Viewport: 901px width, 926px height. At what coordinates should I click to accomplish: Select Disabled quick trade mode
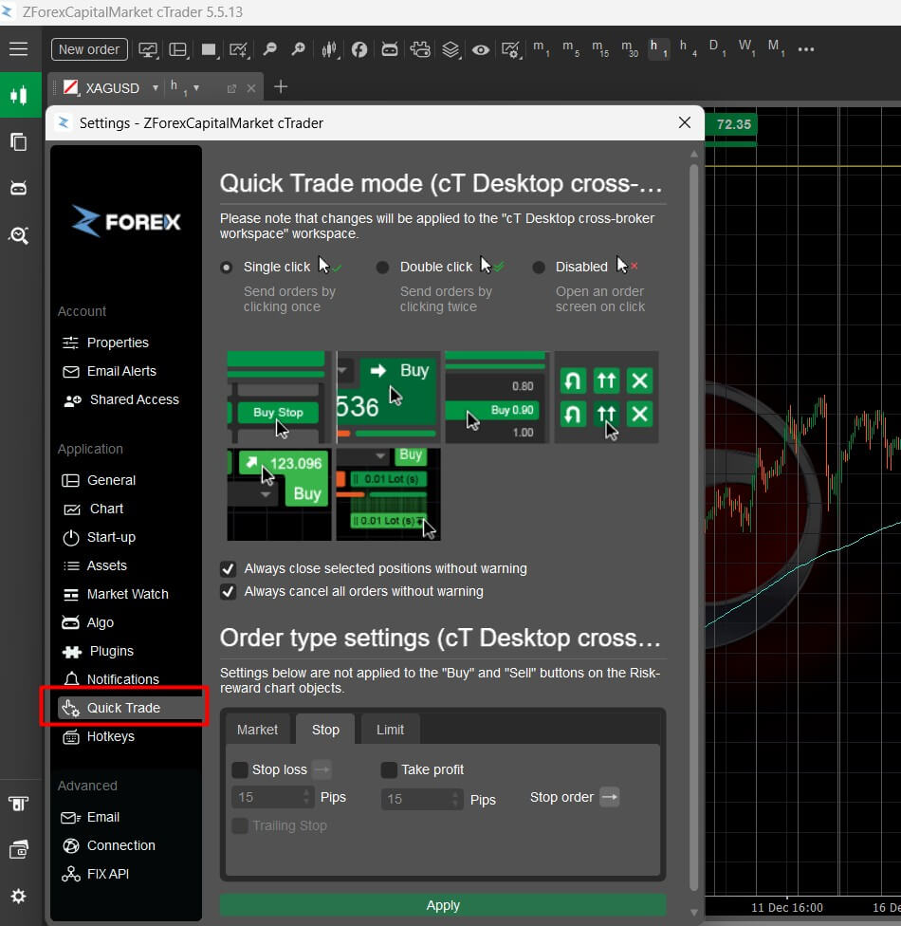tap(539, 268)
